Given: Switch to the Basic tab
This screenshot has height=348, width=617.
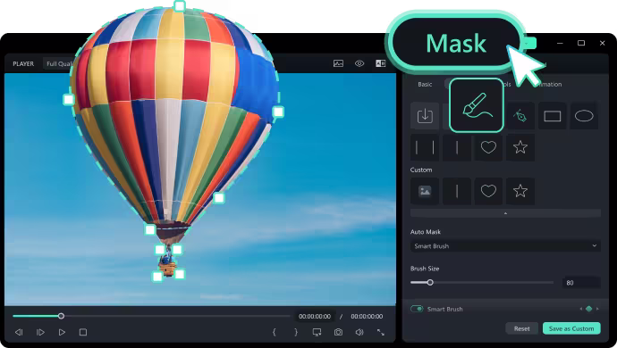Looking at the screenshot, I should click(425, 84).
